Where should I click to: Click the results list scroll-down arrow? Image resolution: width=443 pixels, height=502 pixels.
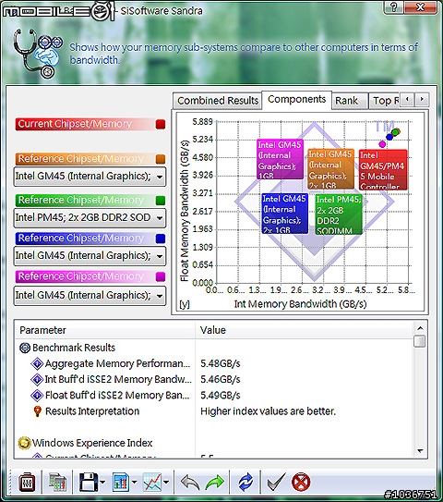[x=420, y=451]
